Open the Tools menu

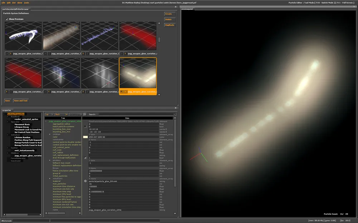point(26,2)
